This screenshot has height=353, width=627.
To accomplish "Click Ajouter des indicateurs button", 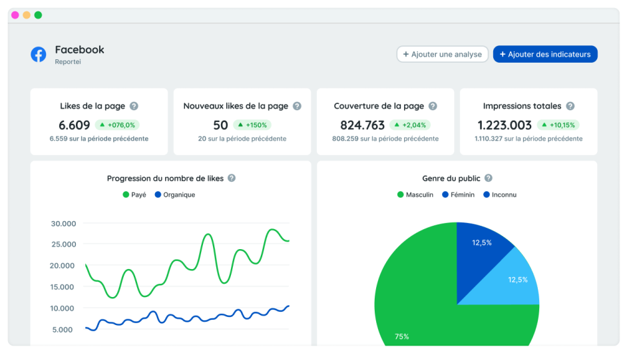I will click(x=545, y=55).
